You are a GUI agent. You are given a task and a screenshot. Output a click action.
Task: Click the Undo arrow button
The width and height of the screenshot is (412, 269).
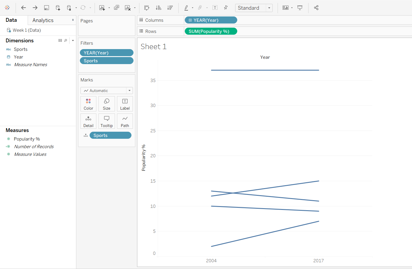tap(23, 8)
